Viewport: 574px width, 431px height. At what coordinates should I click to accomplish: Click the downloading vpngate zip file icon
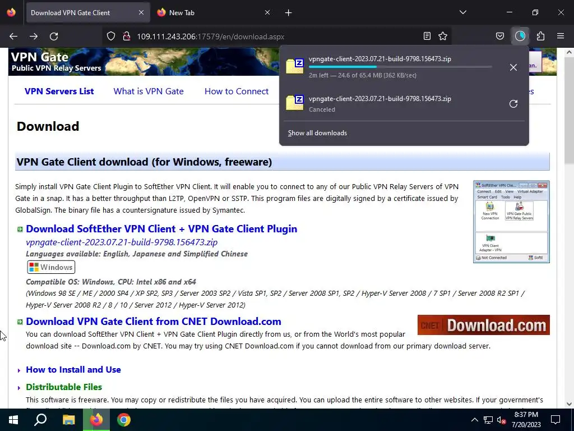point(295,66)
